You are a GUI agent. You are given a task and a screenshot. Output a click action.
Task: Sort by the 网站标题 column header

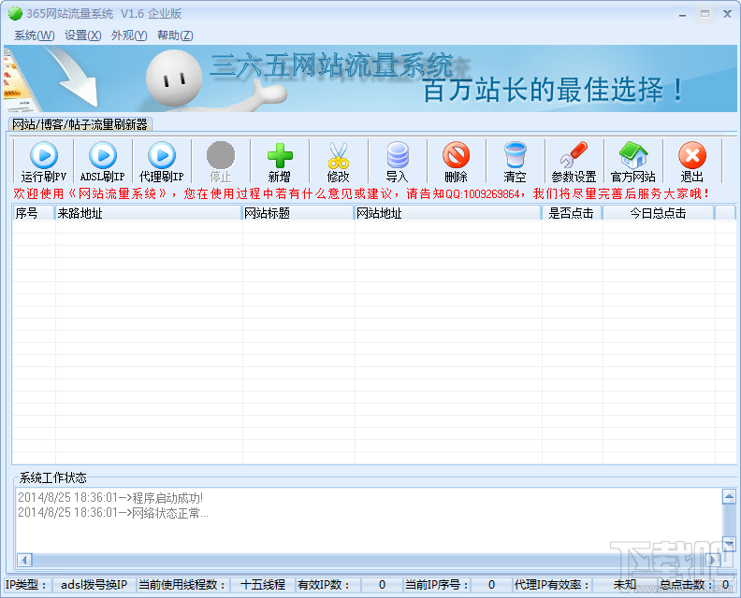coord(298,213)
